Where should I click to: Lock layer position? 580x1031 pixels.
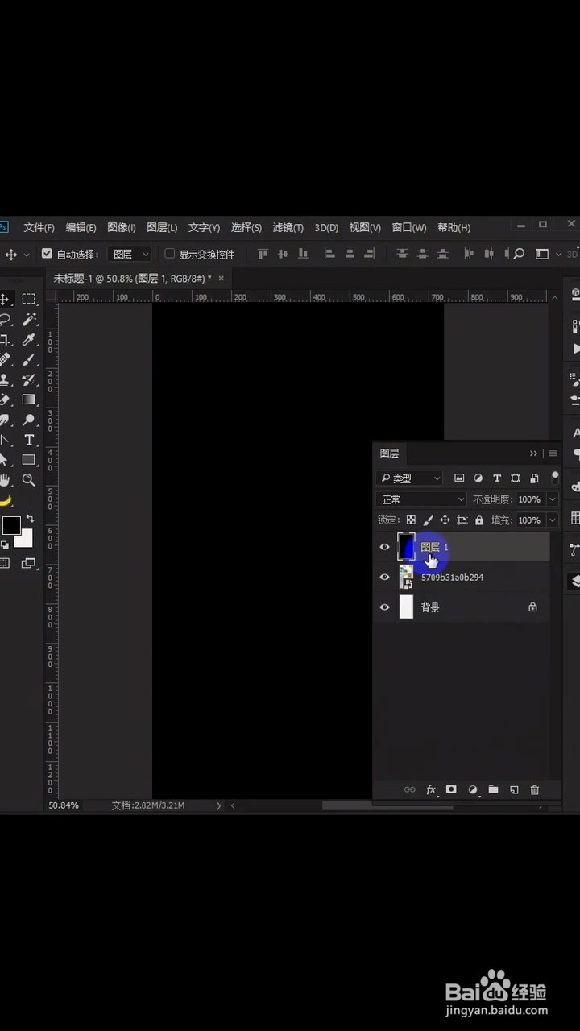click(445, 520)
